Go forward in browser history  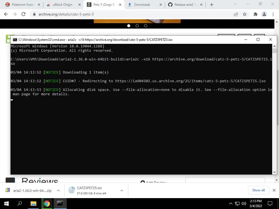[x=15, y=14]
